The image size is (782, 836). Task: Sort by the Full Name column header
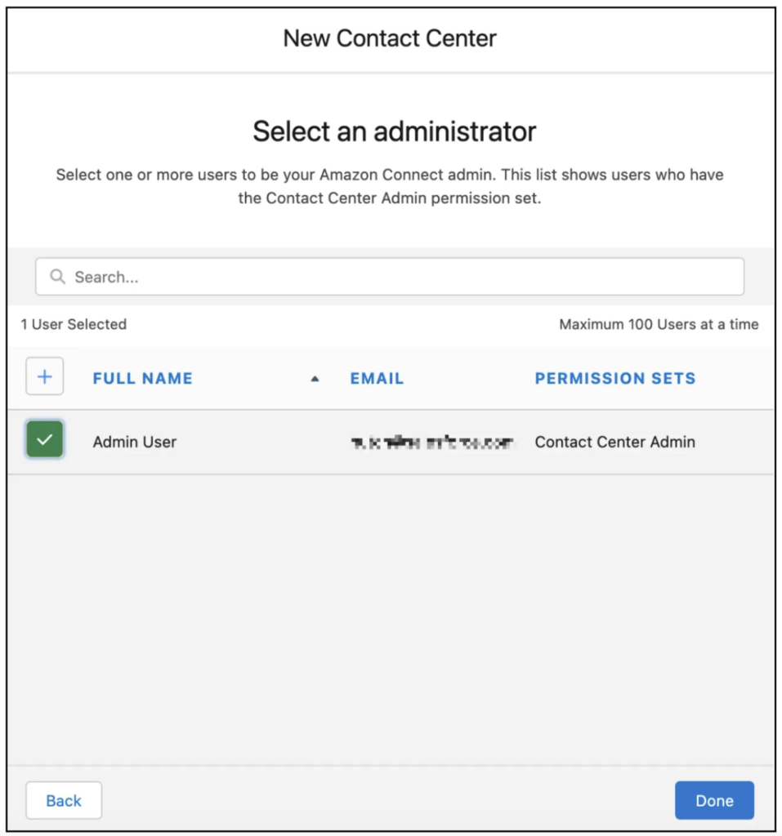pos(143,379)
